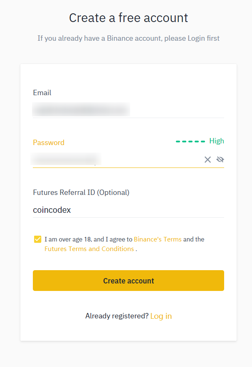Click the High password strength indicator
The width and height of the screenshot is (252, 367).
point(217,141)
